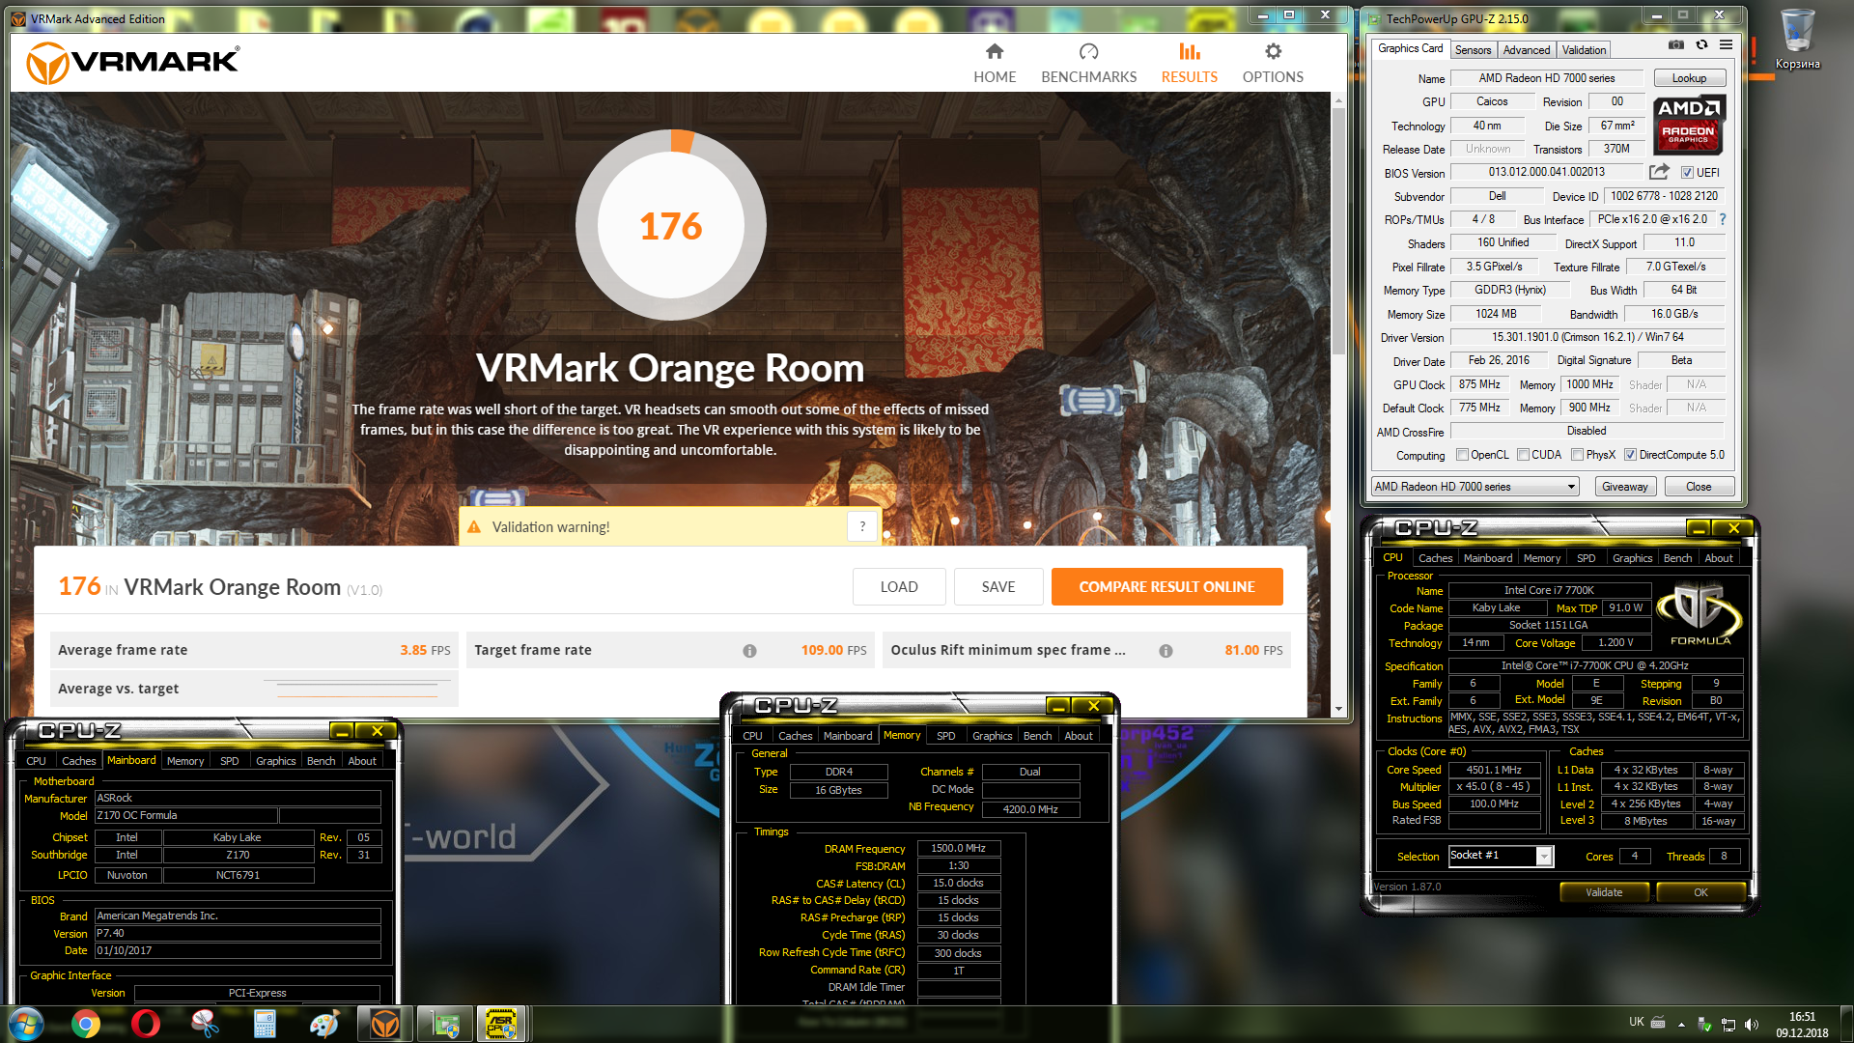Launch Opera browser from taskbar
Image resolution: width=1854 pixels, height=1043 pixels.
coord(146,1024)
